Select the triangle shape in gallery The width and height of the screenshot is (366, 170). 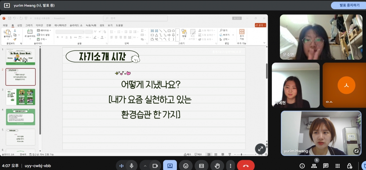156,35
